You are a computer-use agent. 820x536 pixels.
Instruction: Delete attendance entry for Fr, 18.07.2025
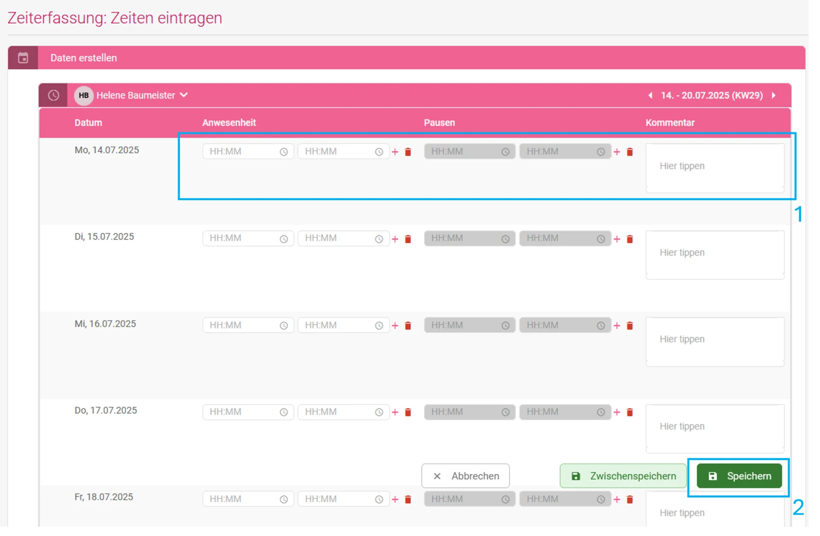(x=408, y=499)
